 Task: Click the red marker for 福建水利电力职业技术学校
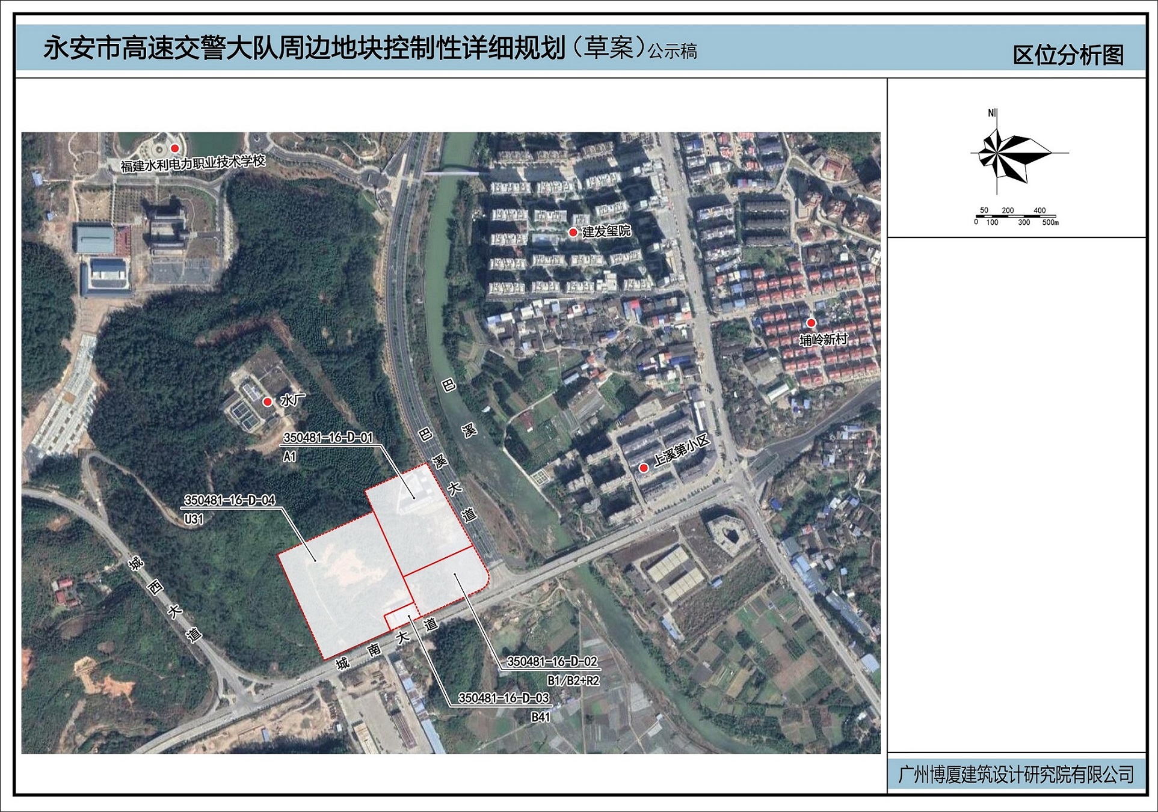click(175, 148)
